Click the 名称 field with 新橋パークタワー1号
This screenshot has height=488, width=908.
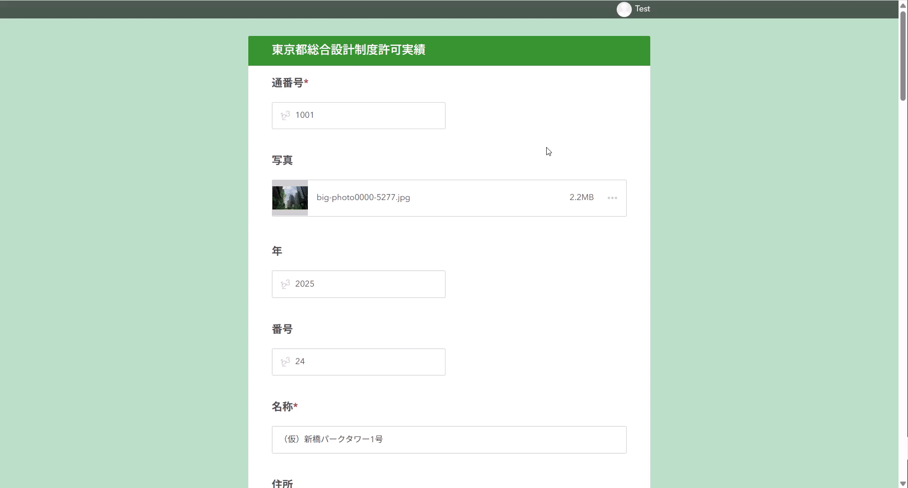[449, 440]
